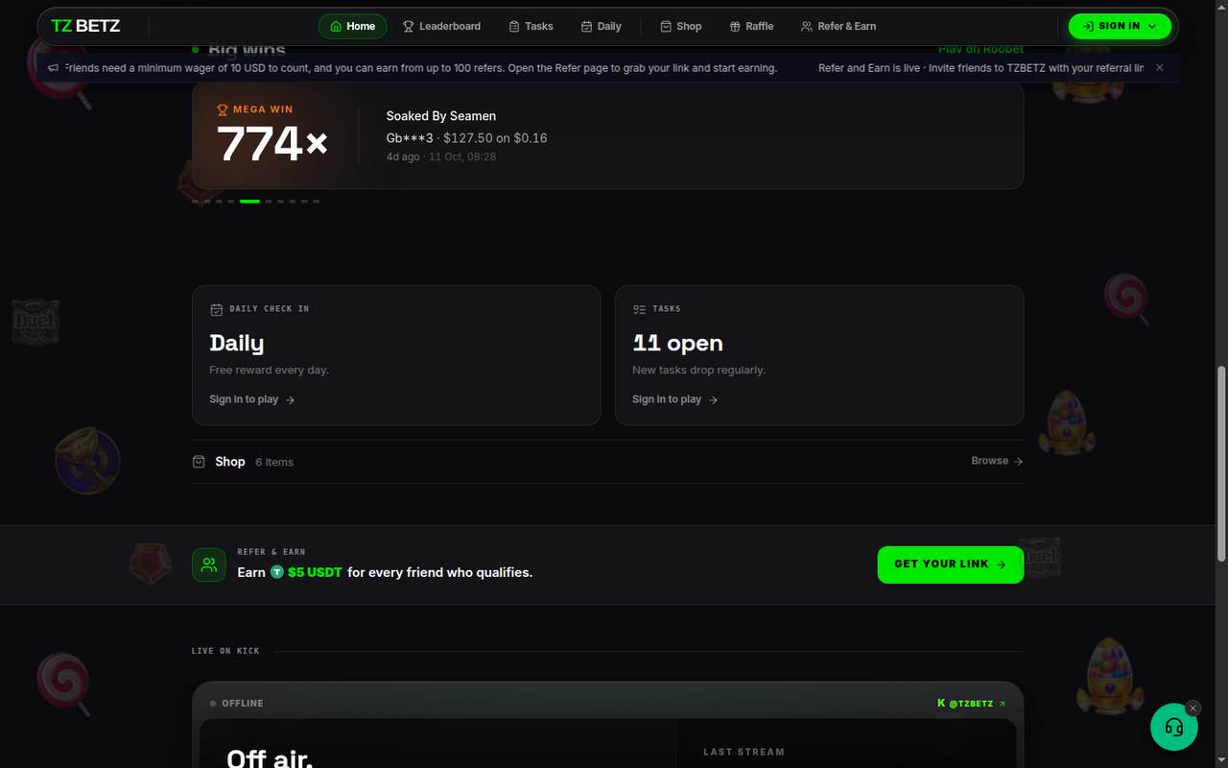Open the Soaked By Seamen win card
1228x768 pixels.
[x=607, y=134]
